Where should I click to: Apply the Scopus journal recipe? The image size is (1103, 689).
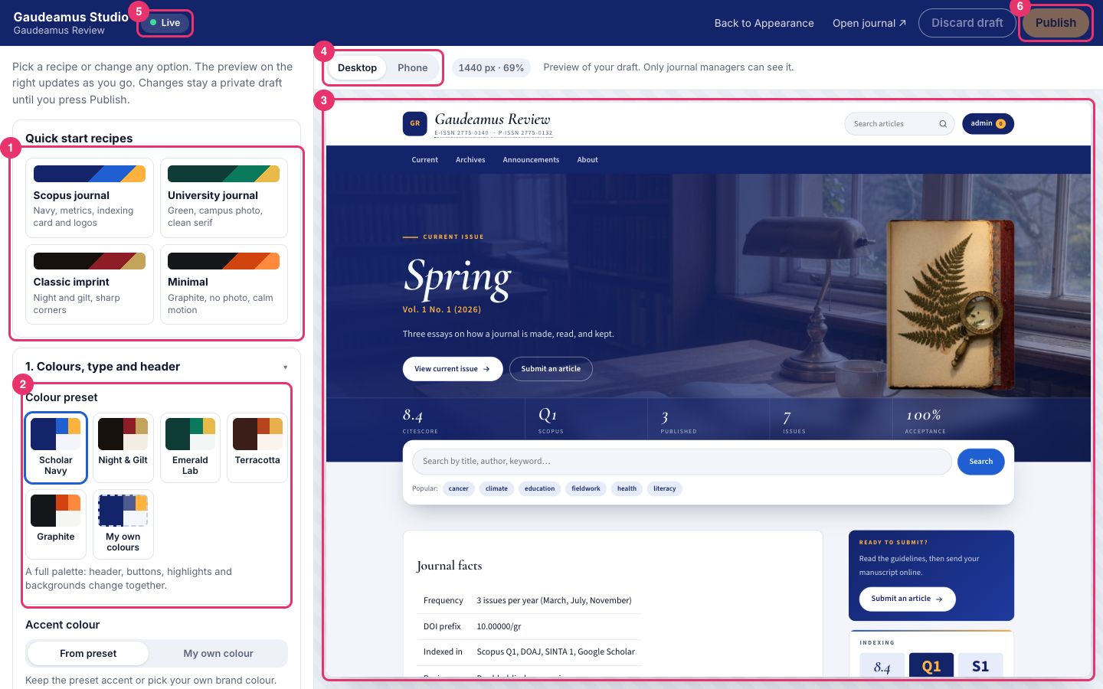coord(90,198)
